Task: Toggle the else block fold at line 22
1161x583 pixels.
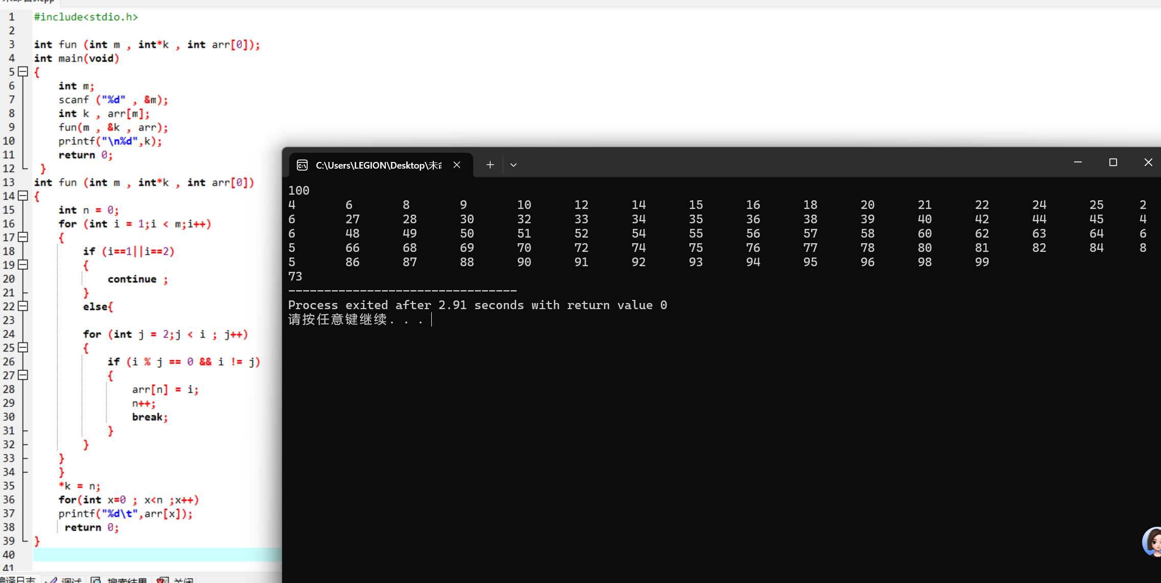Action: click(23, 306)
